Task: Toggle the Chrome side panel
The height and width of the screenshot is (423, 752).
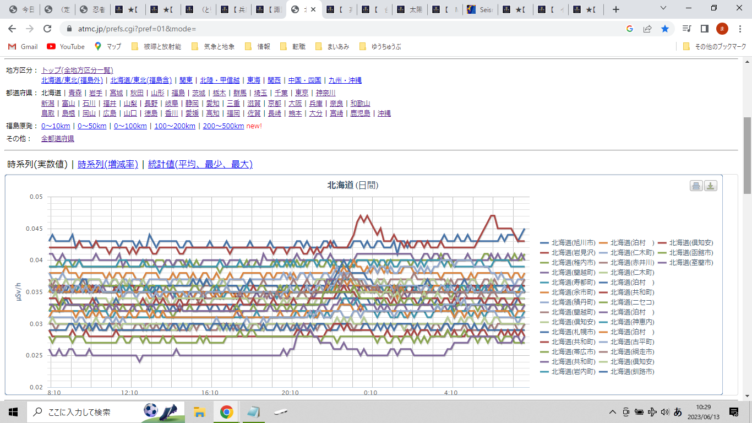Action: tap(704, 29)
